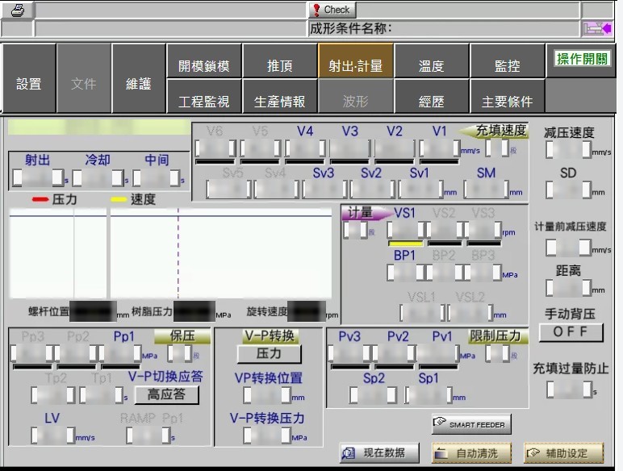The width and height of the screenshot is (623, 471).
Task: Edit V1 fill speed field
Action: tap(440, 148)
